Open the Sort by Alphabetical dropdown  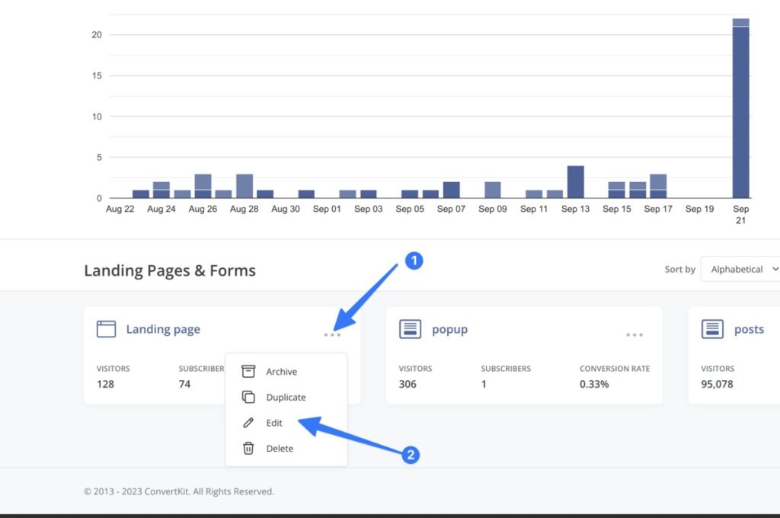click(x=741, y=269)
